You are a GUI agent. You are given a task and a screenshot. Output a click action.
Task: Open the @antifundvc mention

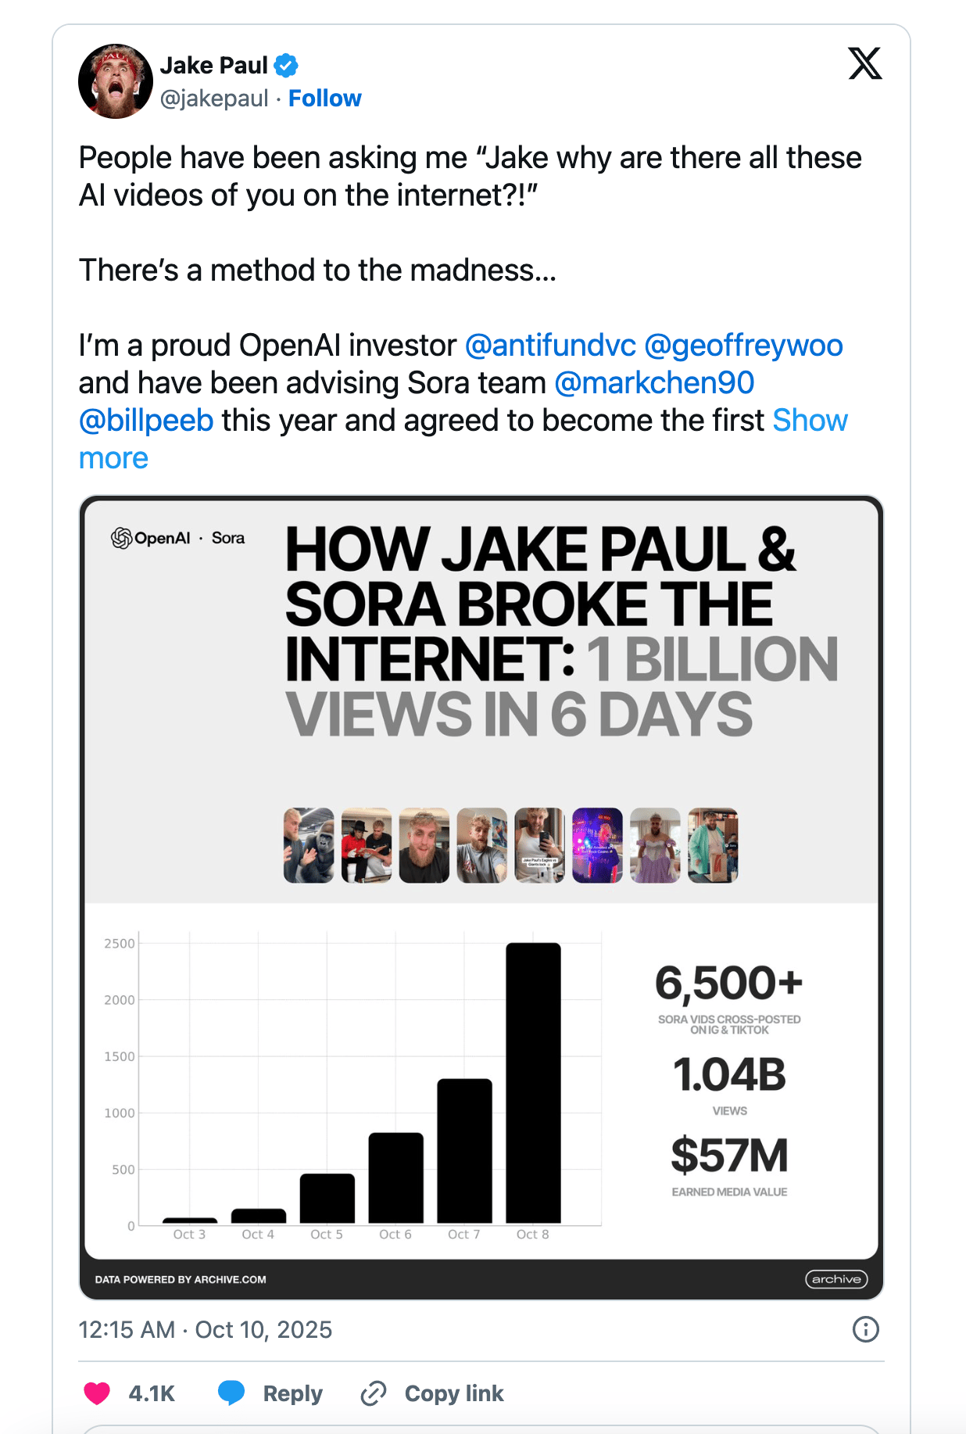[x=550, y=346]
